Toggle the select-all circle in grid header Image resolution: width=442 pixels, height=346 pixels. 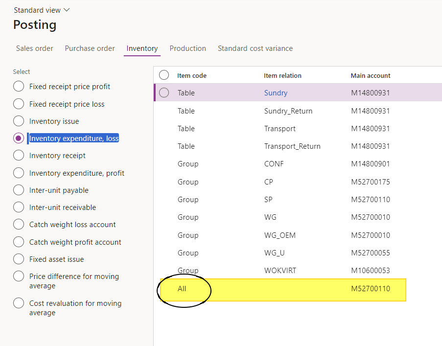click(164, 75)
